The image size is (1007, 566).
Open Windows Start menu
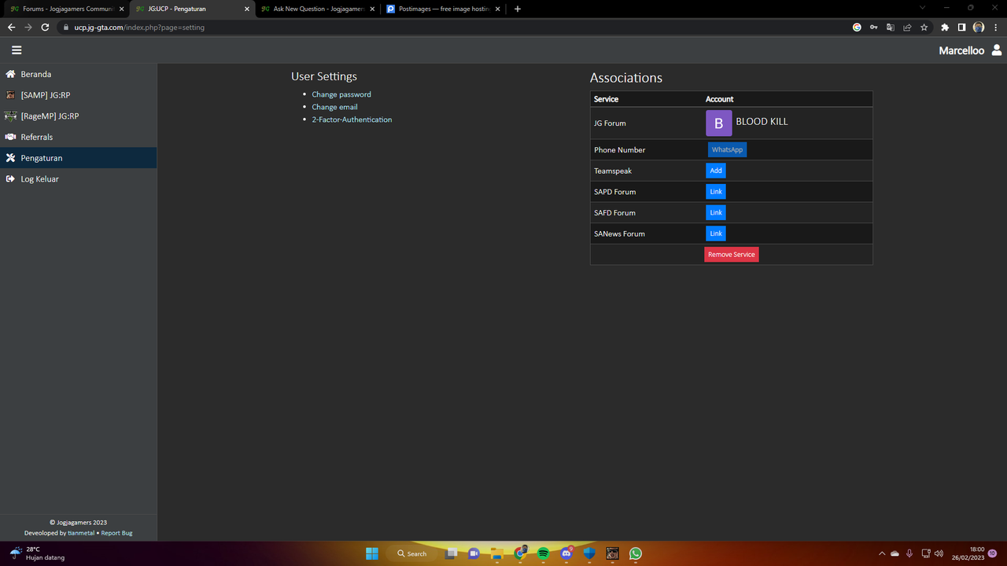click(372, 553)
